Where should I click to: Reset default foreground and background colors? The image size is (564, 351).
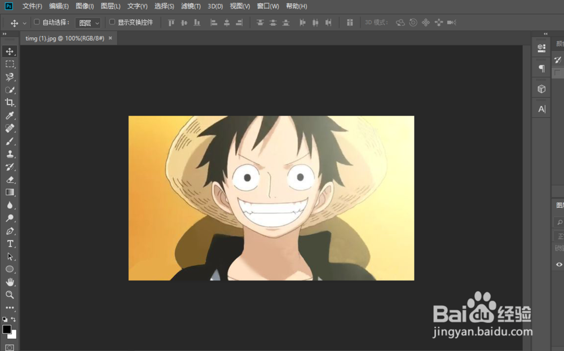[5, 319]
